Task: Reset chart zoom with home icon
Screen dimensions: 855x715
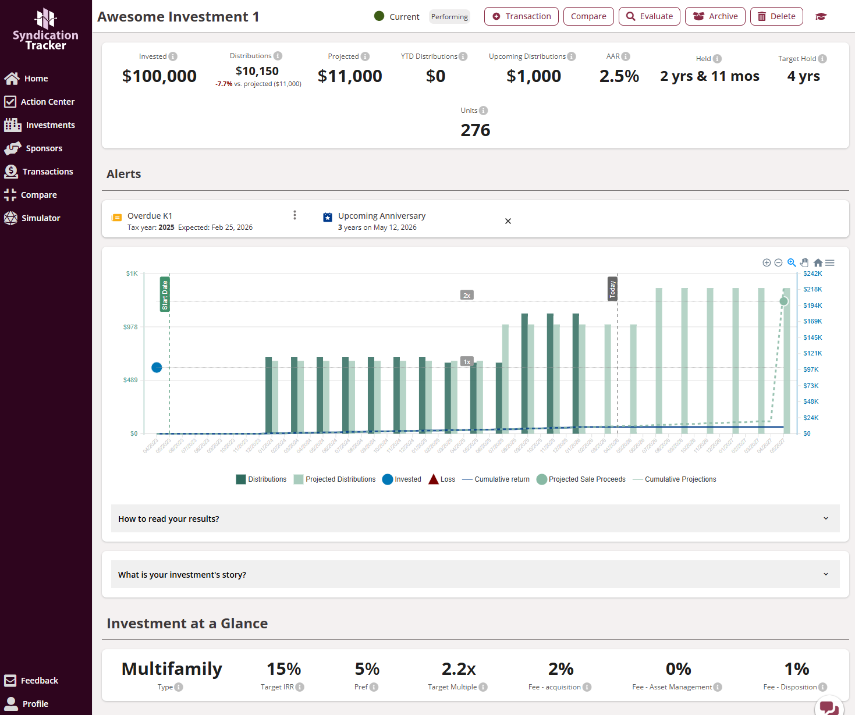Action: click(x=818, y=263)
